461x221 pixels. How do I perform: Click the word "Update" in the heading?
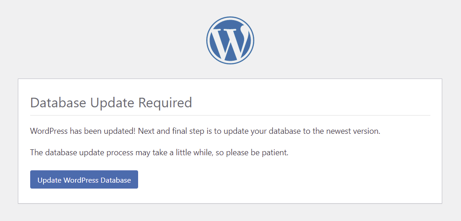[110, 103]
